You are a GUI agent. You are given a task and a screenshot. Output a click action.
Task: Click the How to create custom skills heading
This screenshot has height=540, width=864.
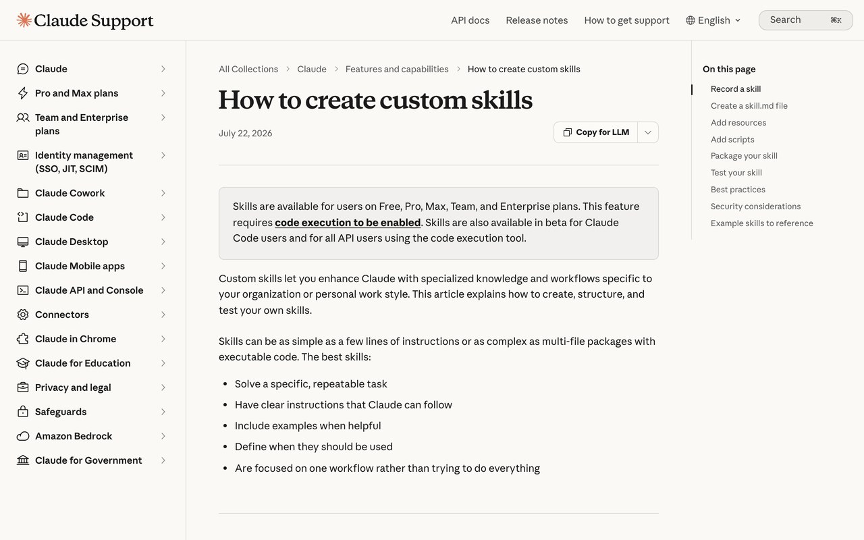coord(375,100)
